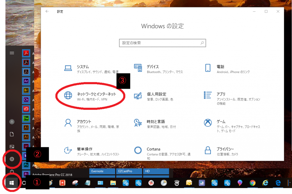Open the Apps settings category
Image resolution: width=292 pixels, height=194 pixels.
pyautogui.click(x=221, y=96)
